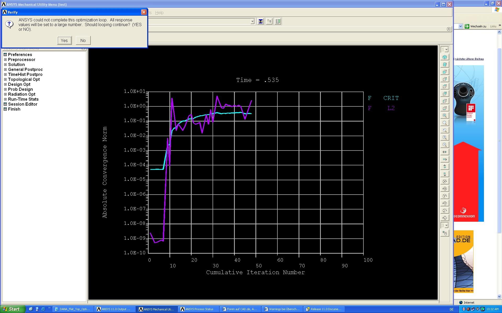Switch to DANA_Flat_Top_Opti taskbar window
Screen dimensions: 502x313
coord(73,309)
